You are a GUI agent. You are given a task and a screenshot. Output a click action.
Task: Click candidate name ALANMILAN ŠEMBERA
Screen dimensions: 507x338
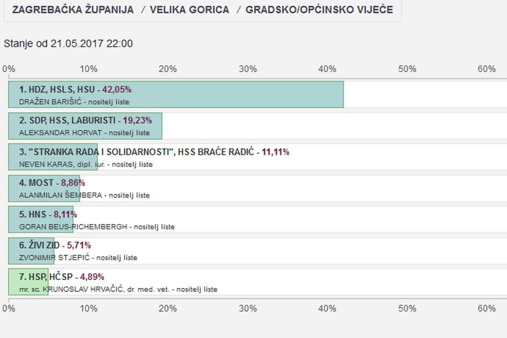click(61, 195)
